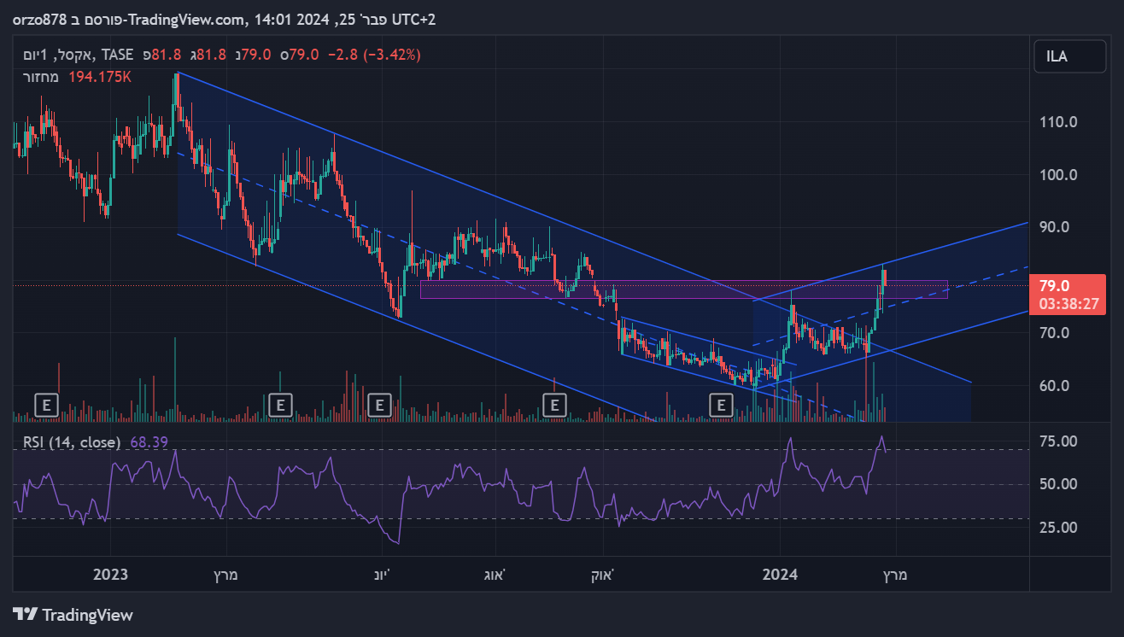
Task: Click the low value נ79.0
Action: click(252, 55)
